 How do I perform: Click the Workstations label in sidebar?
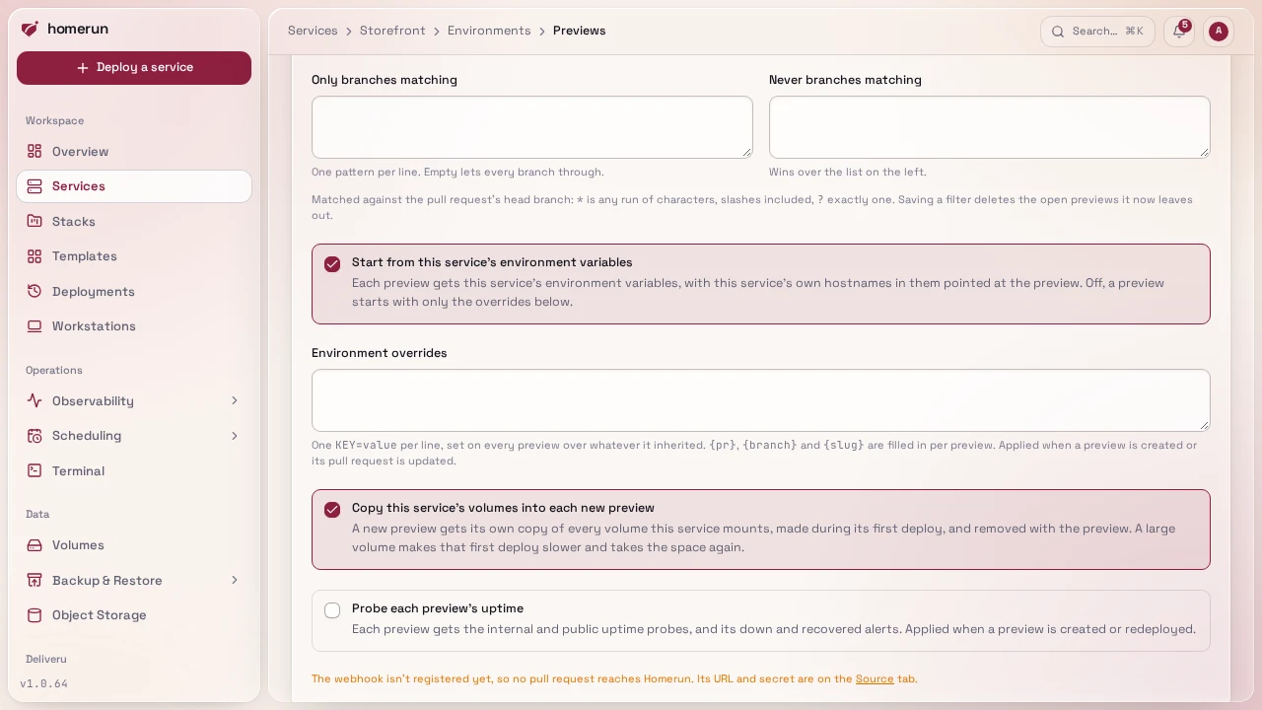(x=94, y=326)
